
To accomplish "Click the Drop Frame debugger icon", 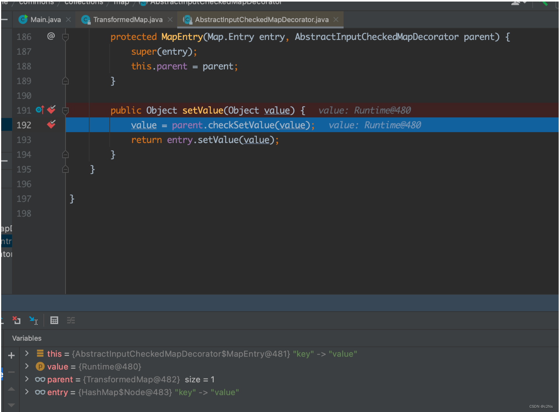I will pyautogui.click(x=16, y=320).
